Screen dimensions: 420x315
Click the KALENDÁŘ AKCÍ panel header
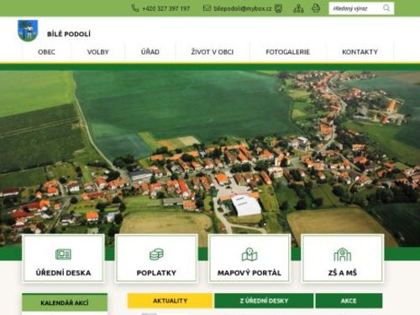tap(65, 302)
